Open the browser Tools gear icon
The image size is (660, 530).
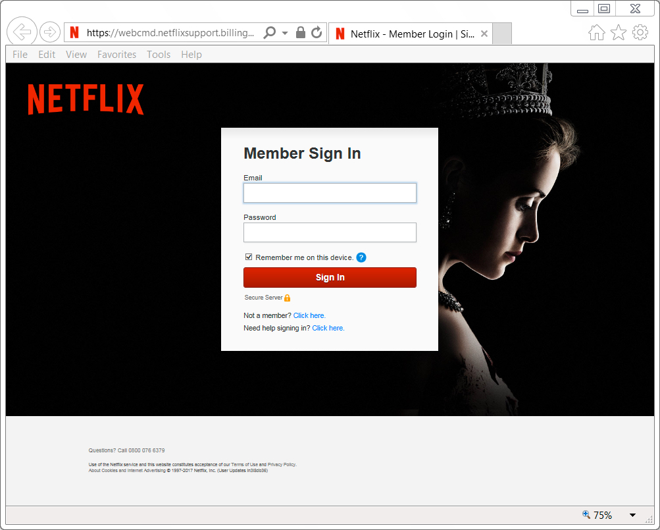click(640, 32)
